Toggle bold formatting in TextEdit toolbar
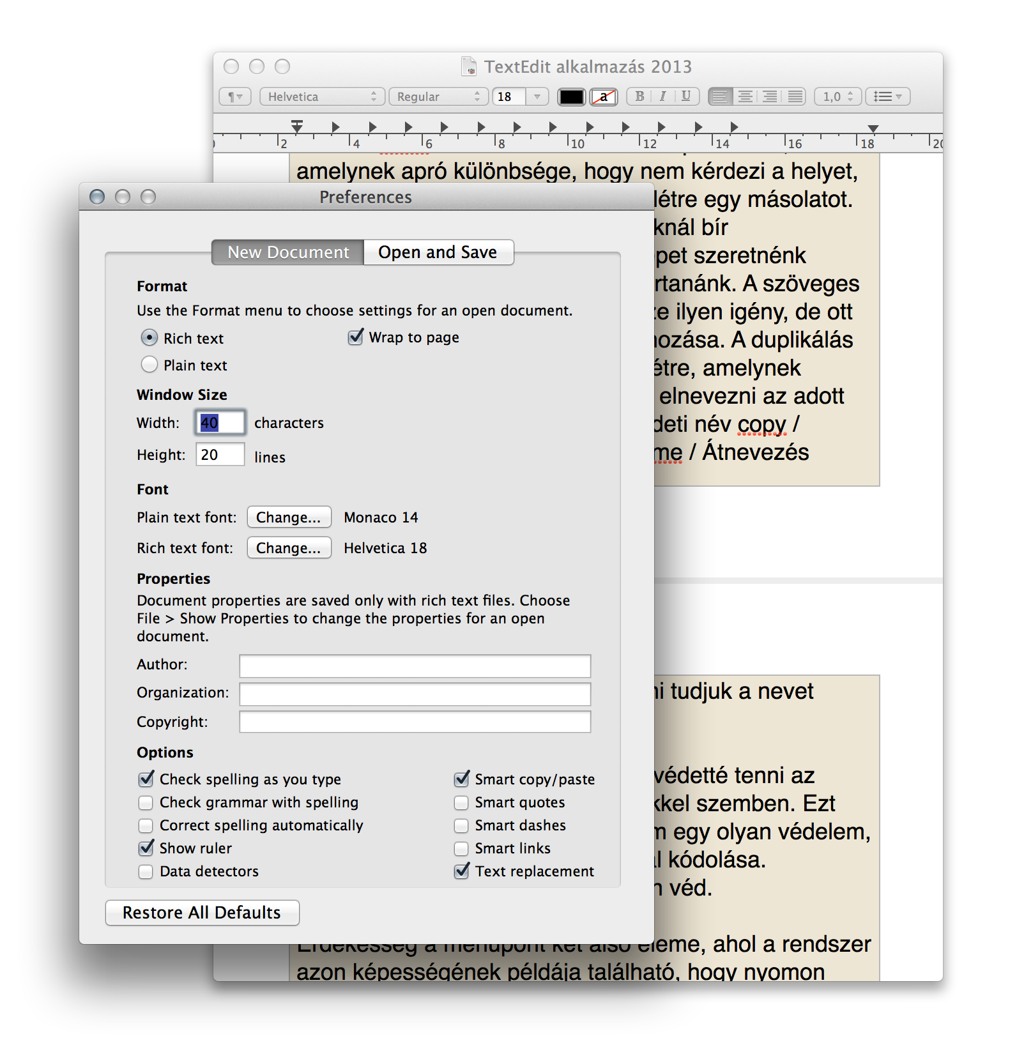 point(639,96)
